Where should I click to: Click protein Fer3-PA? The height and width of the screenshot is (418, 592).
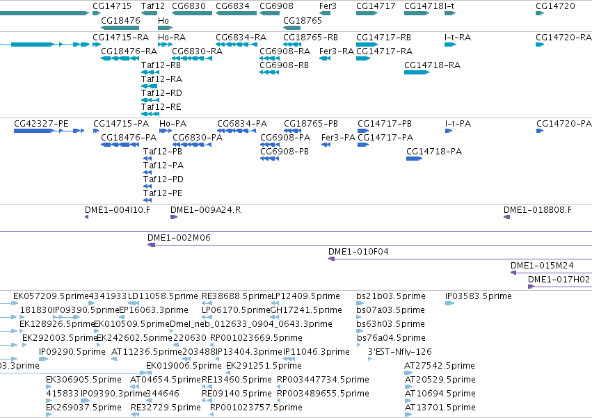pyautogui.click(x=338, y=138)
